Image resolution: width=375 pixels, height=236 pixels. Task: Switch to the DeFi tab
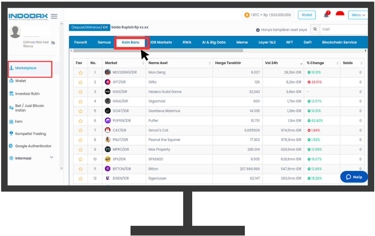point(307,43)
